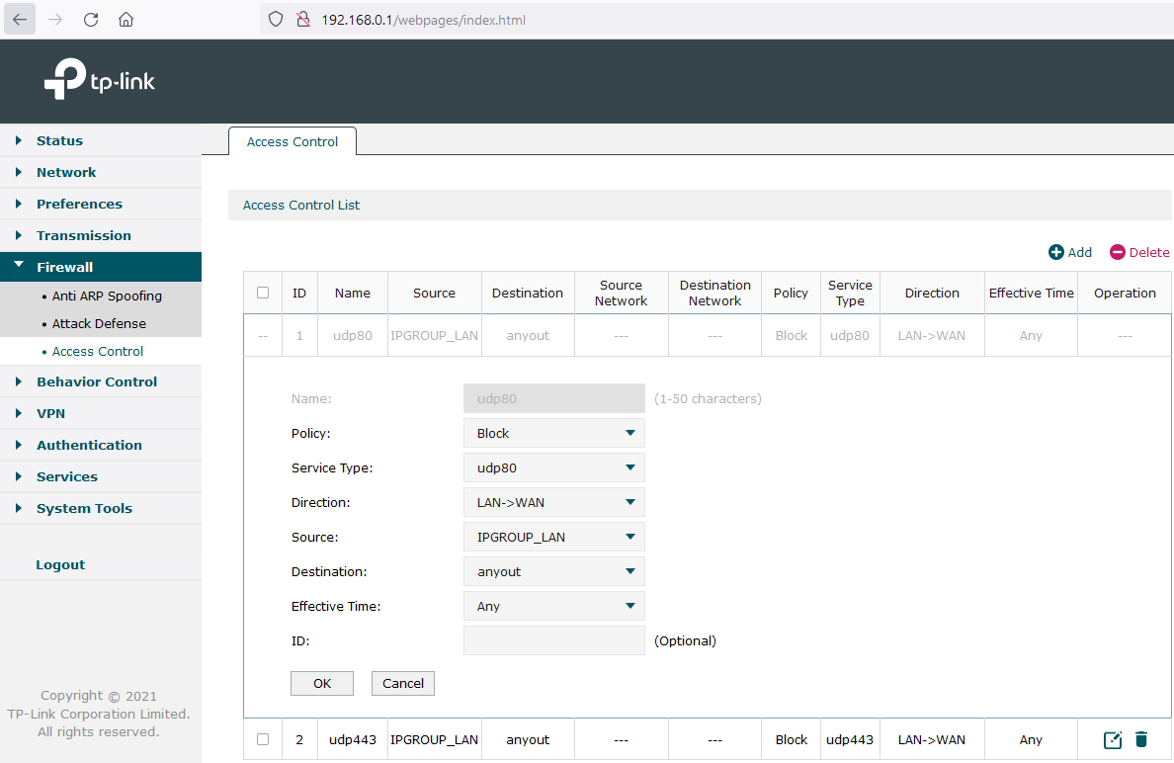The image size is (1174, 763).
Task: Toggle the select-all checkbox in table header
Action: [263, 293]
